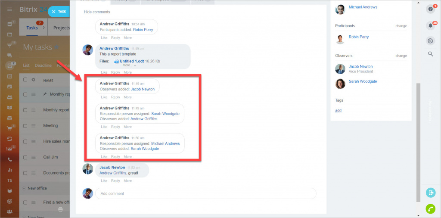Image resolution: width=441 pixels, height=218 pixels.
Task: Open the task list gear settings icon
Action: pyautogui.click(x=33, y=80)
